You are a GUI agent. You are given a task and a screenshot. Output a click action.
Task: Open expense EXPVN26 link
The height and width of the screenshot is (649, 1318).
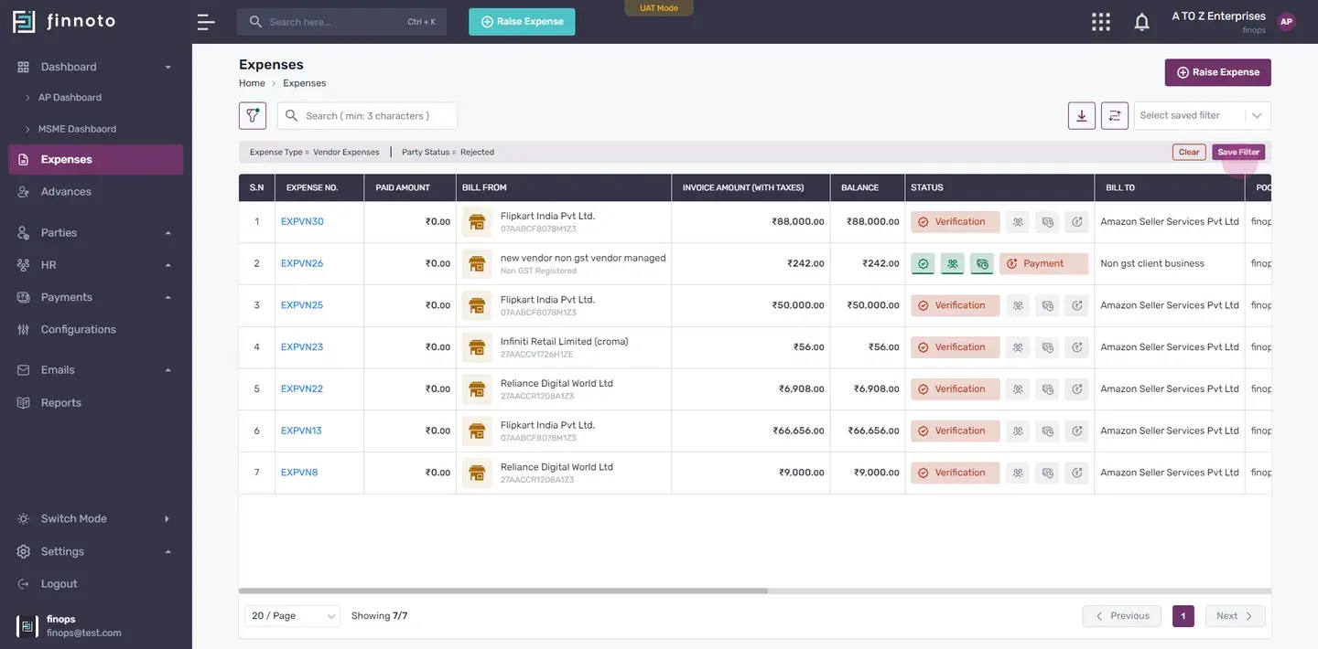pyautogui.click(x=302, y=264)
